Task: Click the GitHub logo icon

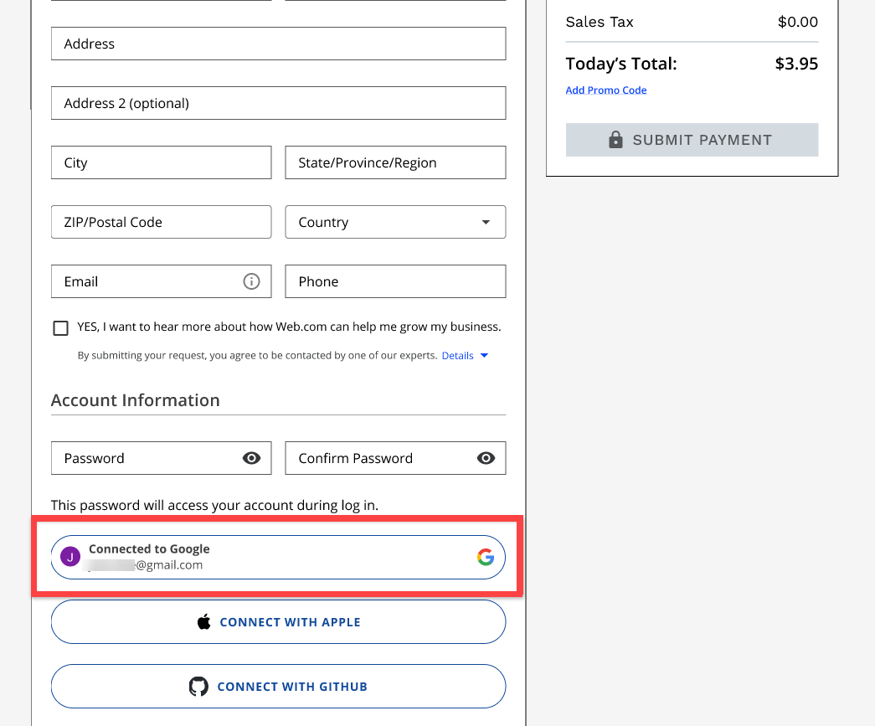Action: tap(198, 686)
